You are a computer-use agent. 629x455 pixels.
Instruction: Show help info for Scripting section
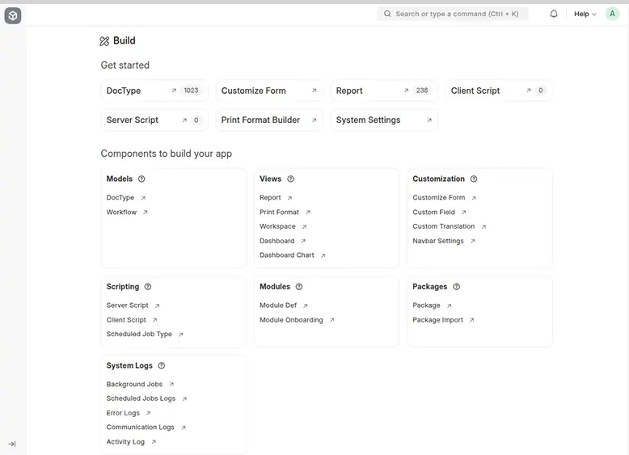click(148, 287)
